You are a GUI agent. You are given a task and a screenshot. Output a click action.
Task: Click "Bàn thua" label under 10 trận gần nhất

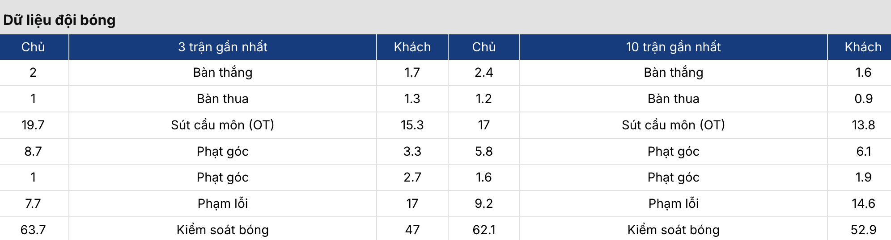(673, 99)
